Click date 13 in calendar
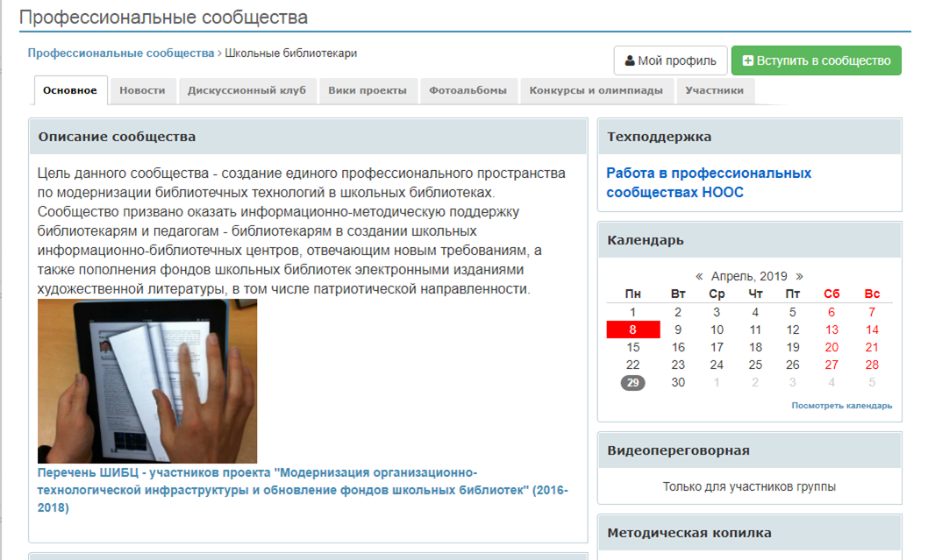 [x=832, y=330]
